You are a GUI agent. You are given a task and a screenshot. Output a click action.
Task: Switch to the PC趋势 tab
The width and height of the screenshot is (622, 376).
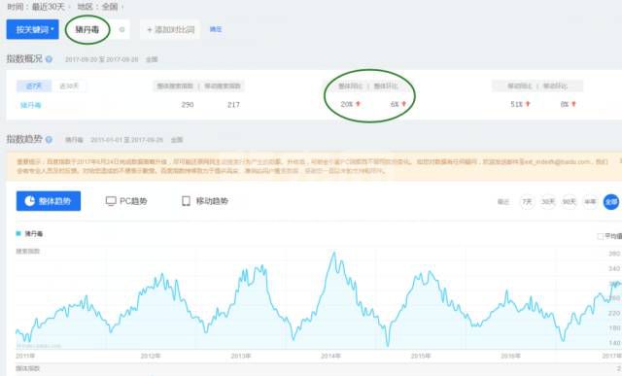click(126, 201)
